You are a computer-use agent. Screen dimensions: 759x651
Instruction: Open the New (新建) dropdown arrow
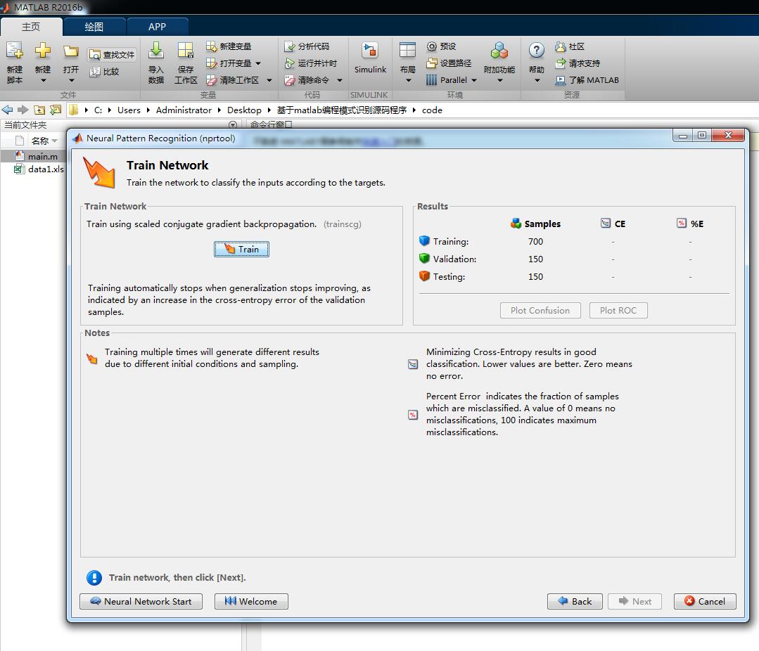coord(43,80)
